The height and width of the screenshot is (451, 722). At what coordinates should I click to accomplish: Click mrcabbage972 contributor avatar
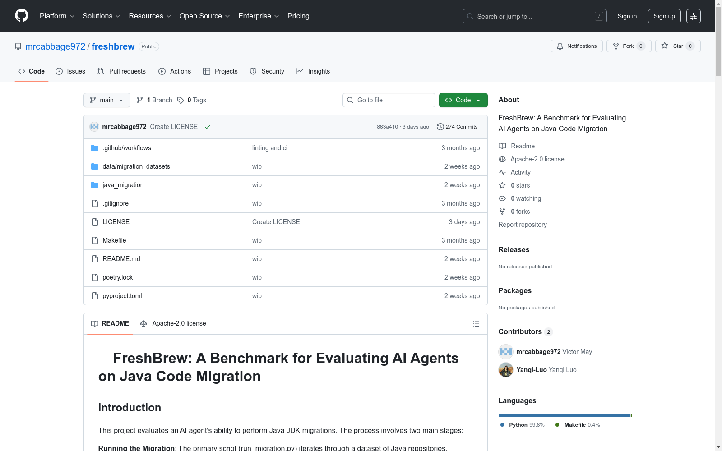506,352
